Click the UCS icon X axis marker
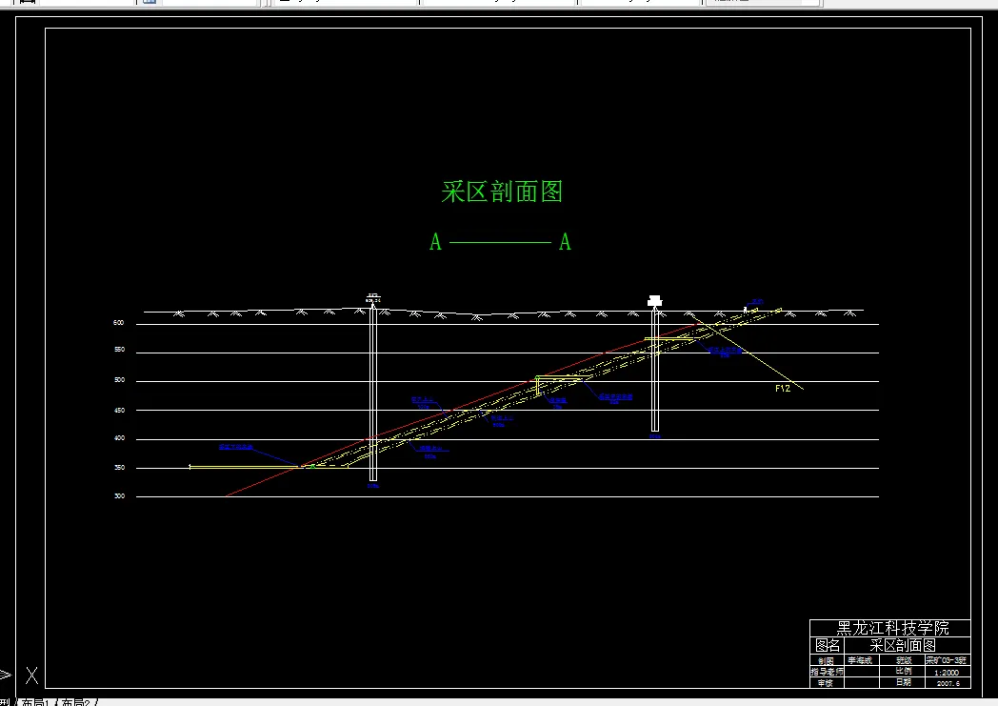Viewport: 998px width, 706px height. pos(31,676)
